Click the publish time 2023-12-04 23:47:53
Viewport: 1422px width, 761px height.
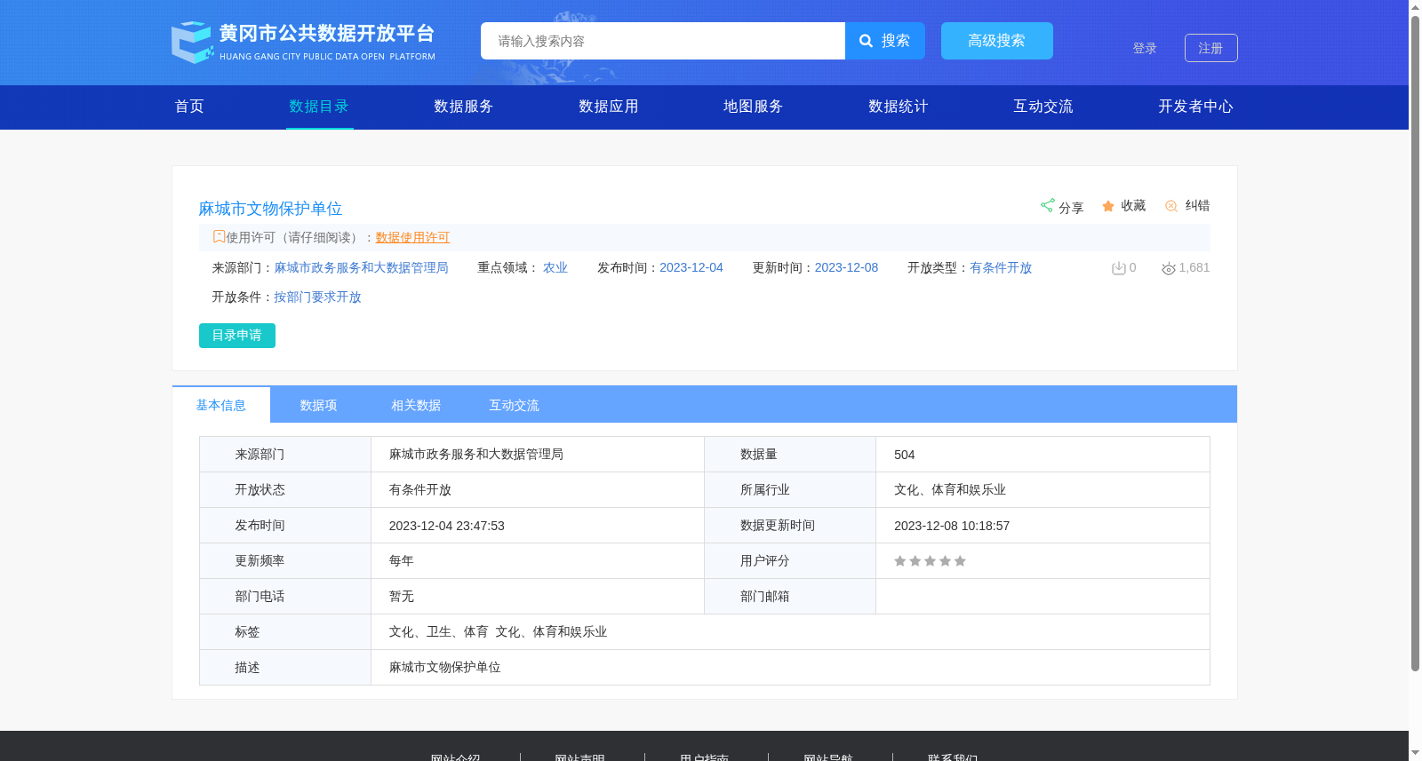point(447,526)
